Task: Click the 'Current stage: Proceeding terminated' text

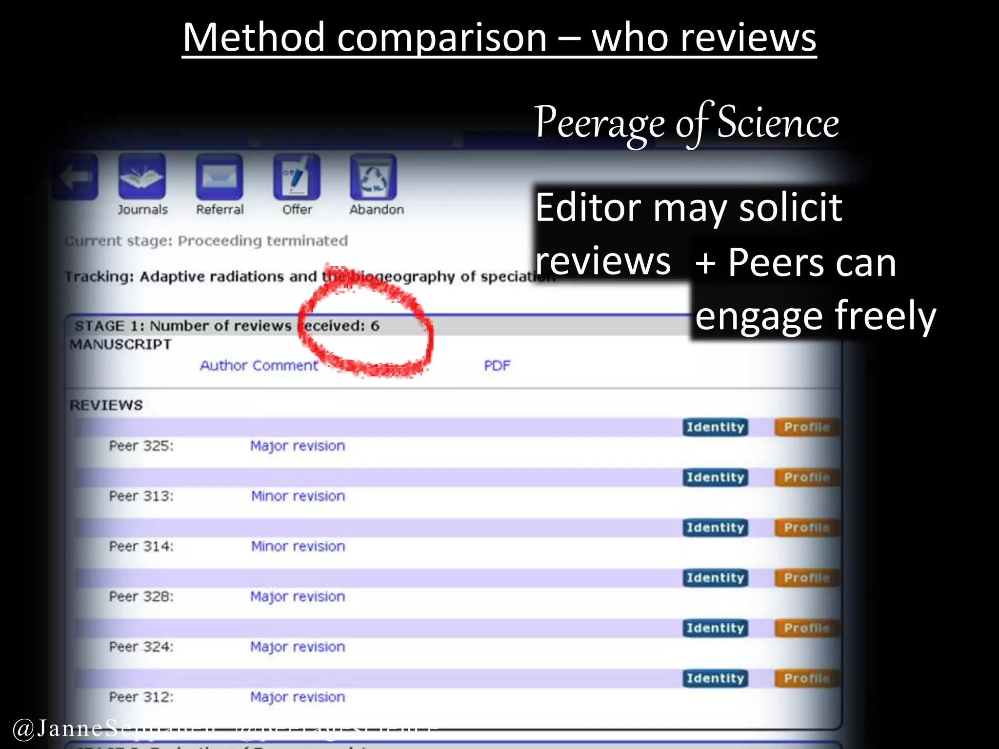Action: pos(206,241)
